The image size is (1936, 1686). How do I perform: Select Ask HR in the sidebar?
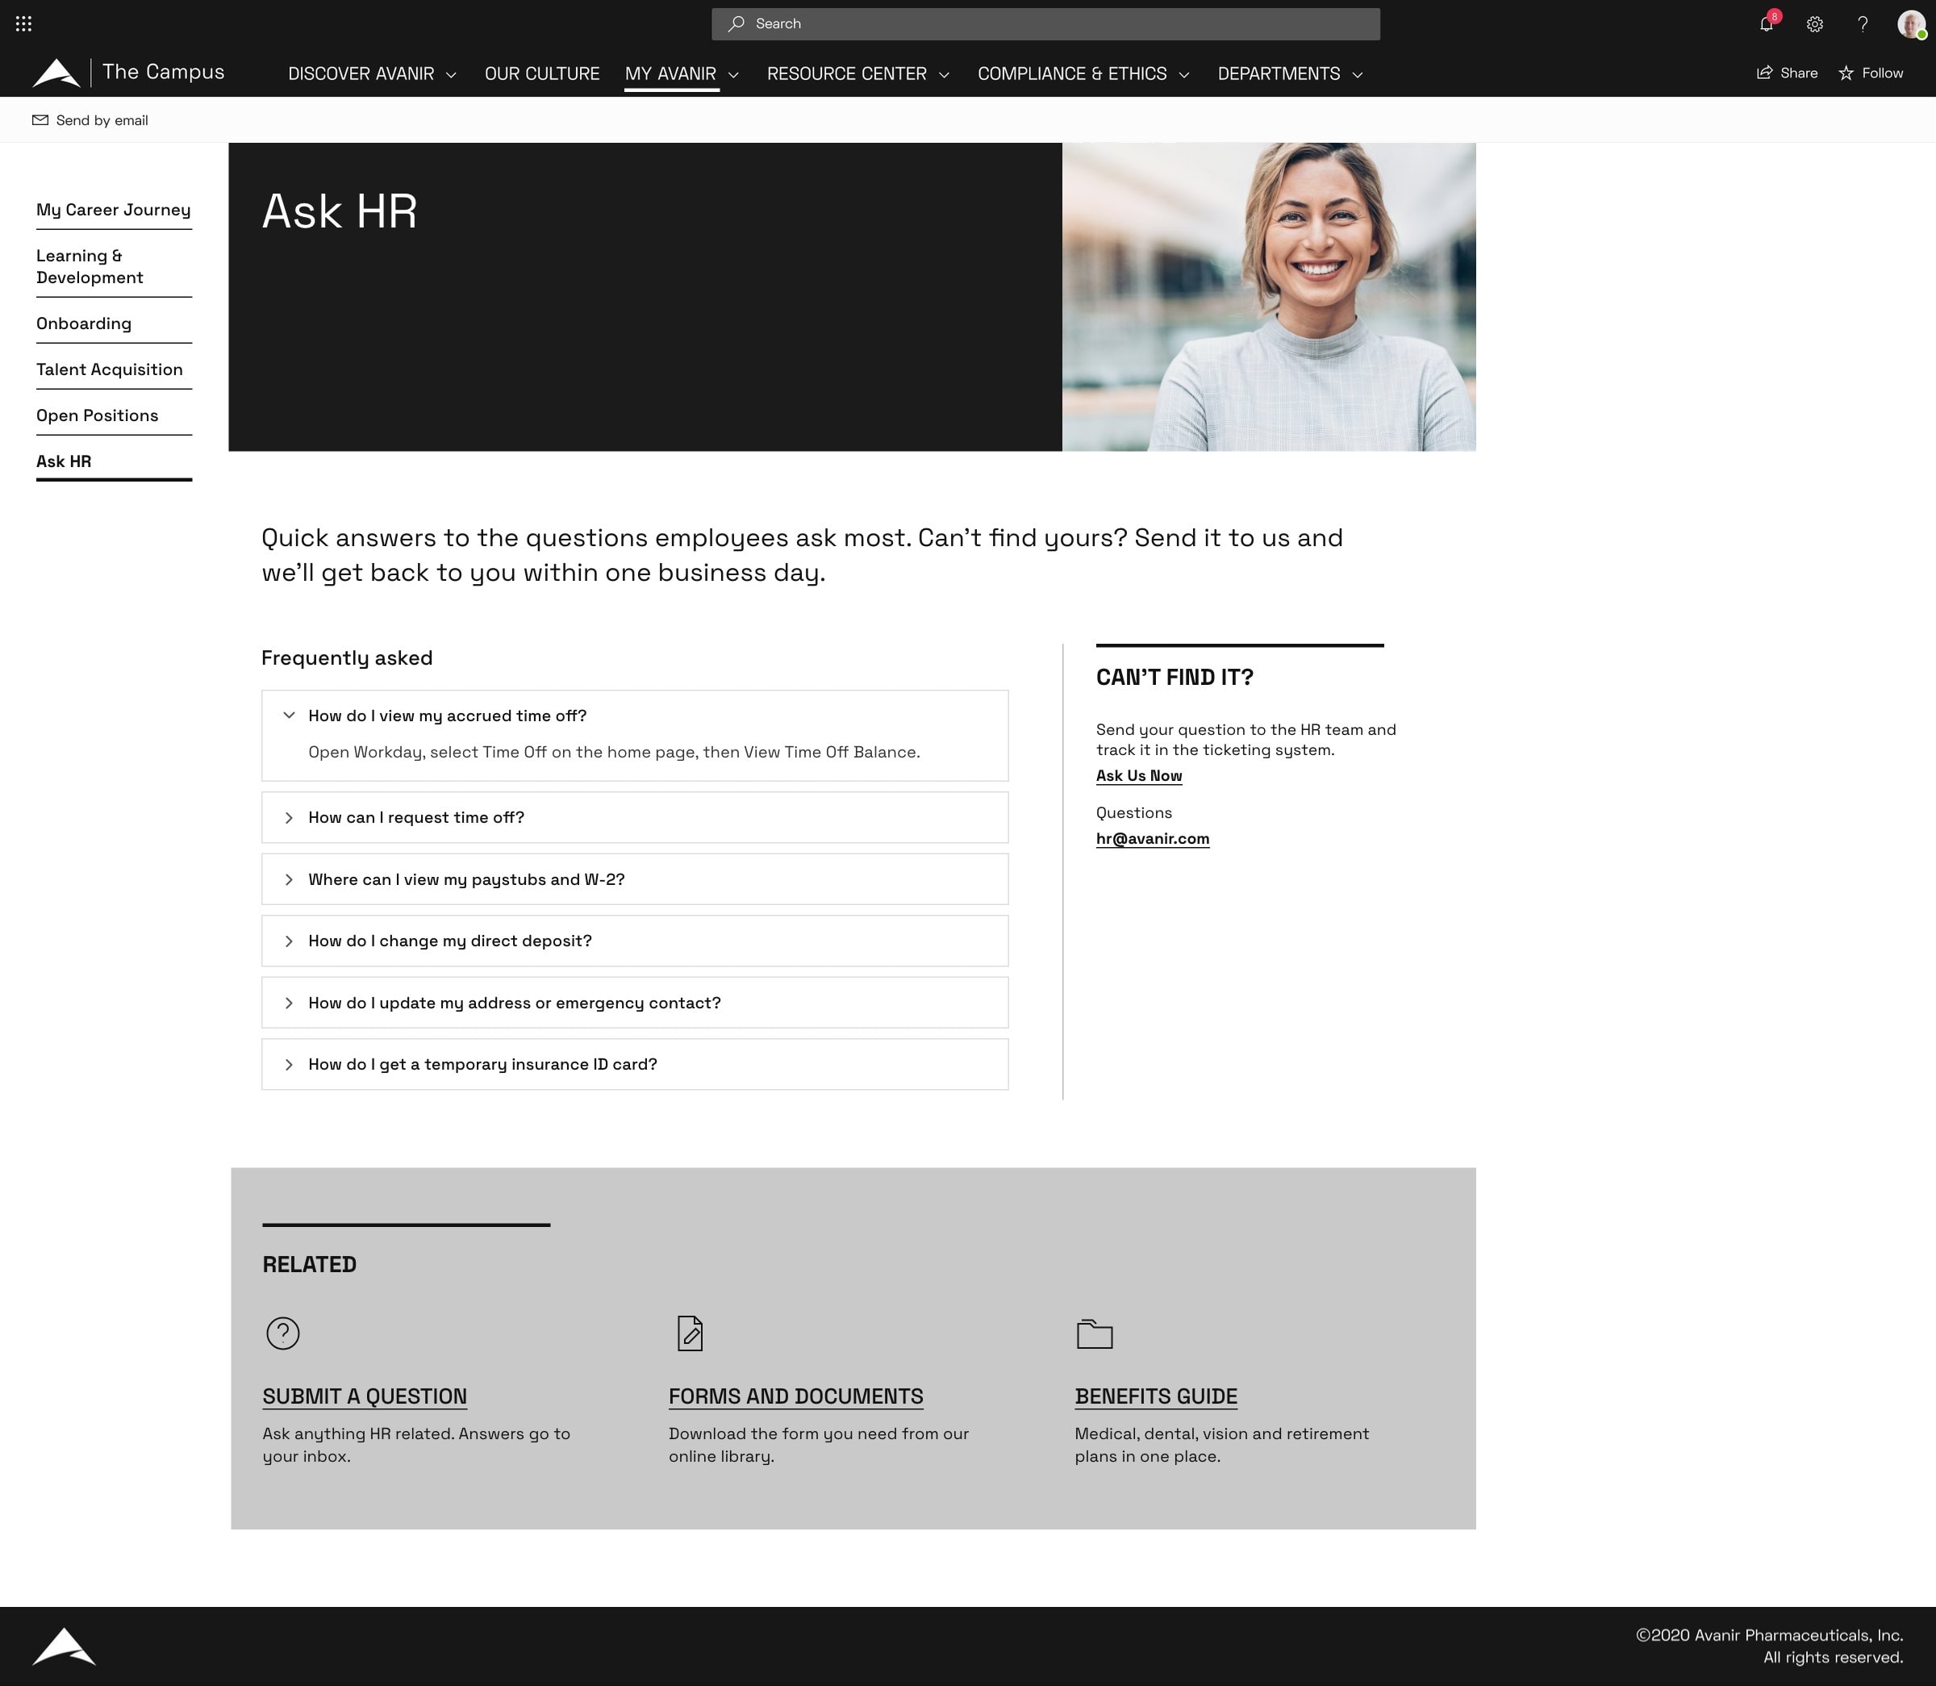pos(64,461)
